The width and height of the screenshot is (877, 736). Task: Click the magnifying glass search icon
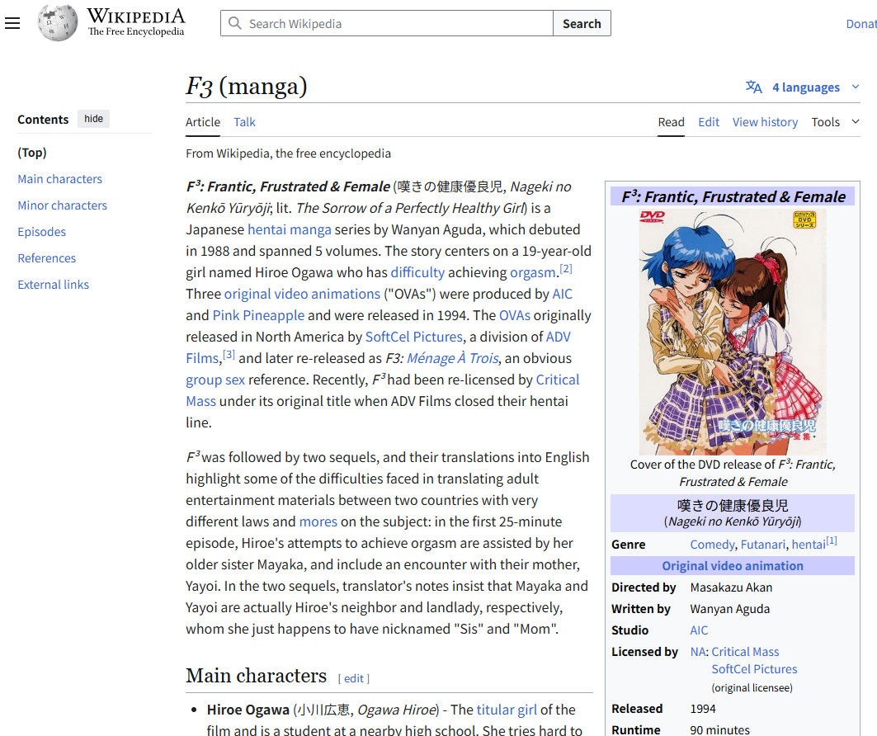(x=235, y=23)
